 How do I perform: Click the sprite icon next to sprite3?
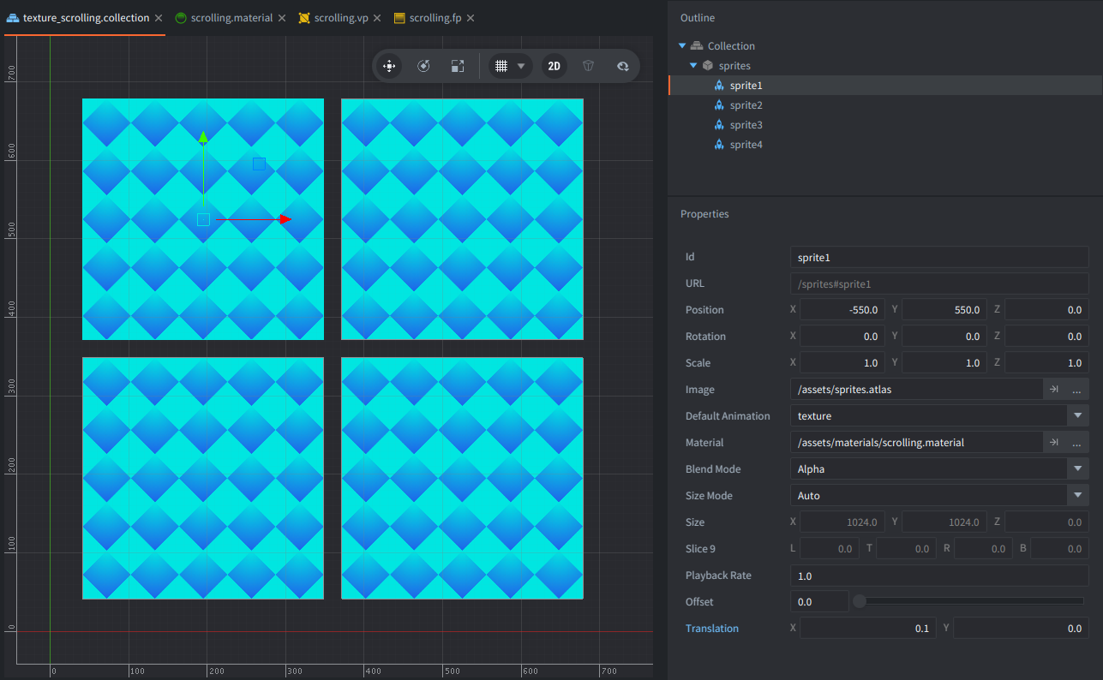718,124
